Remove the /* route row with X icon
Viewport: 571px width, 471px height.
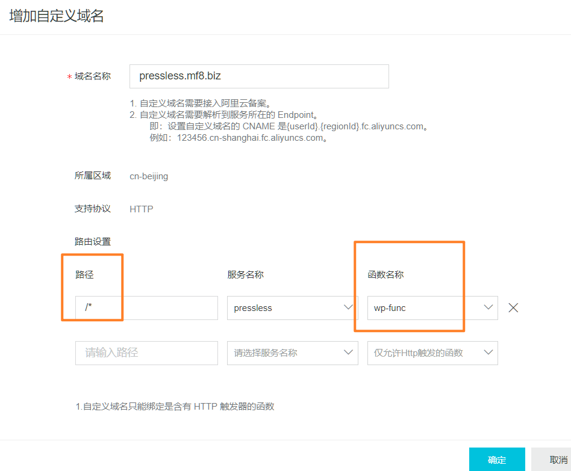513,308
